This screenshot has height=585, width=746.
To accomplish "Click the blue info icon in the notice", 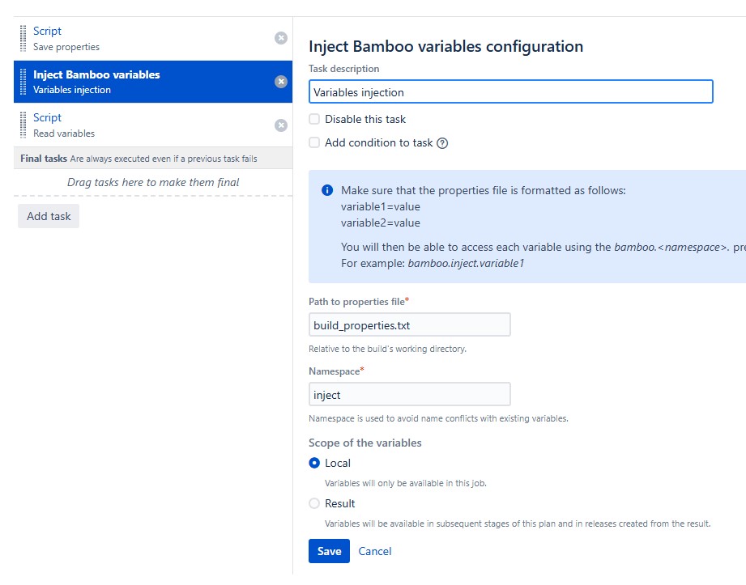I will click(327, 190).
